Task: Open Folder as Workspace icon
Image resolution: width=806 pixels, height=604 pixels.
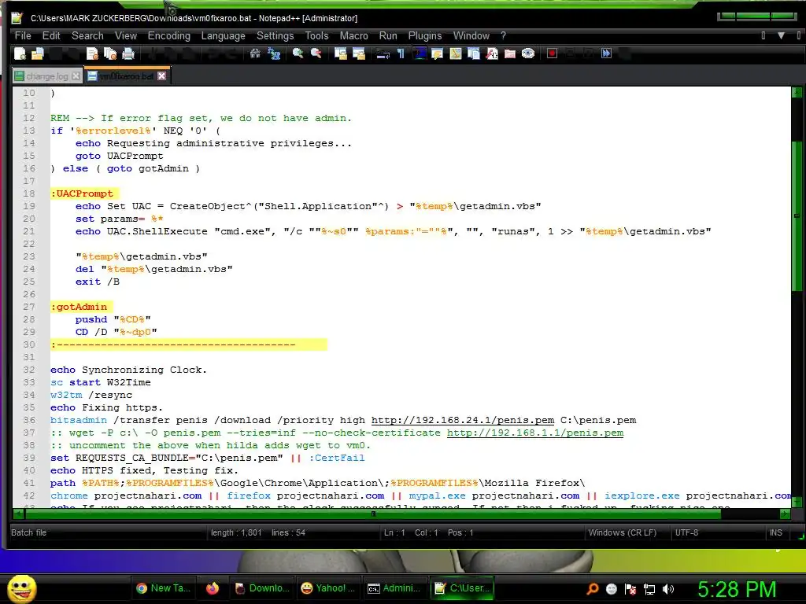Action: point(510,53)
